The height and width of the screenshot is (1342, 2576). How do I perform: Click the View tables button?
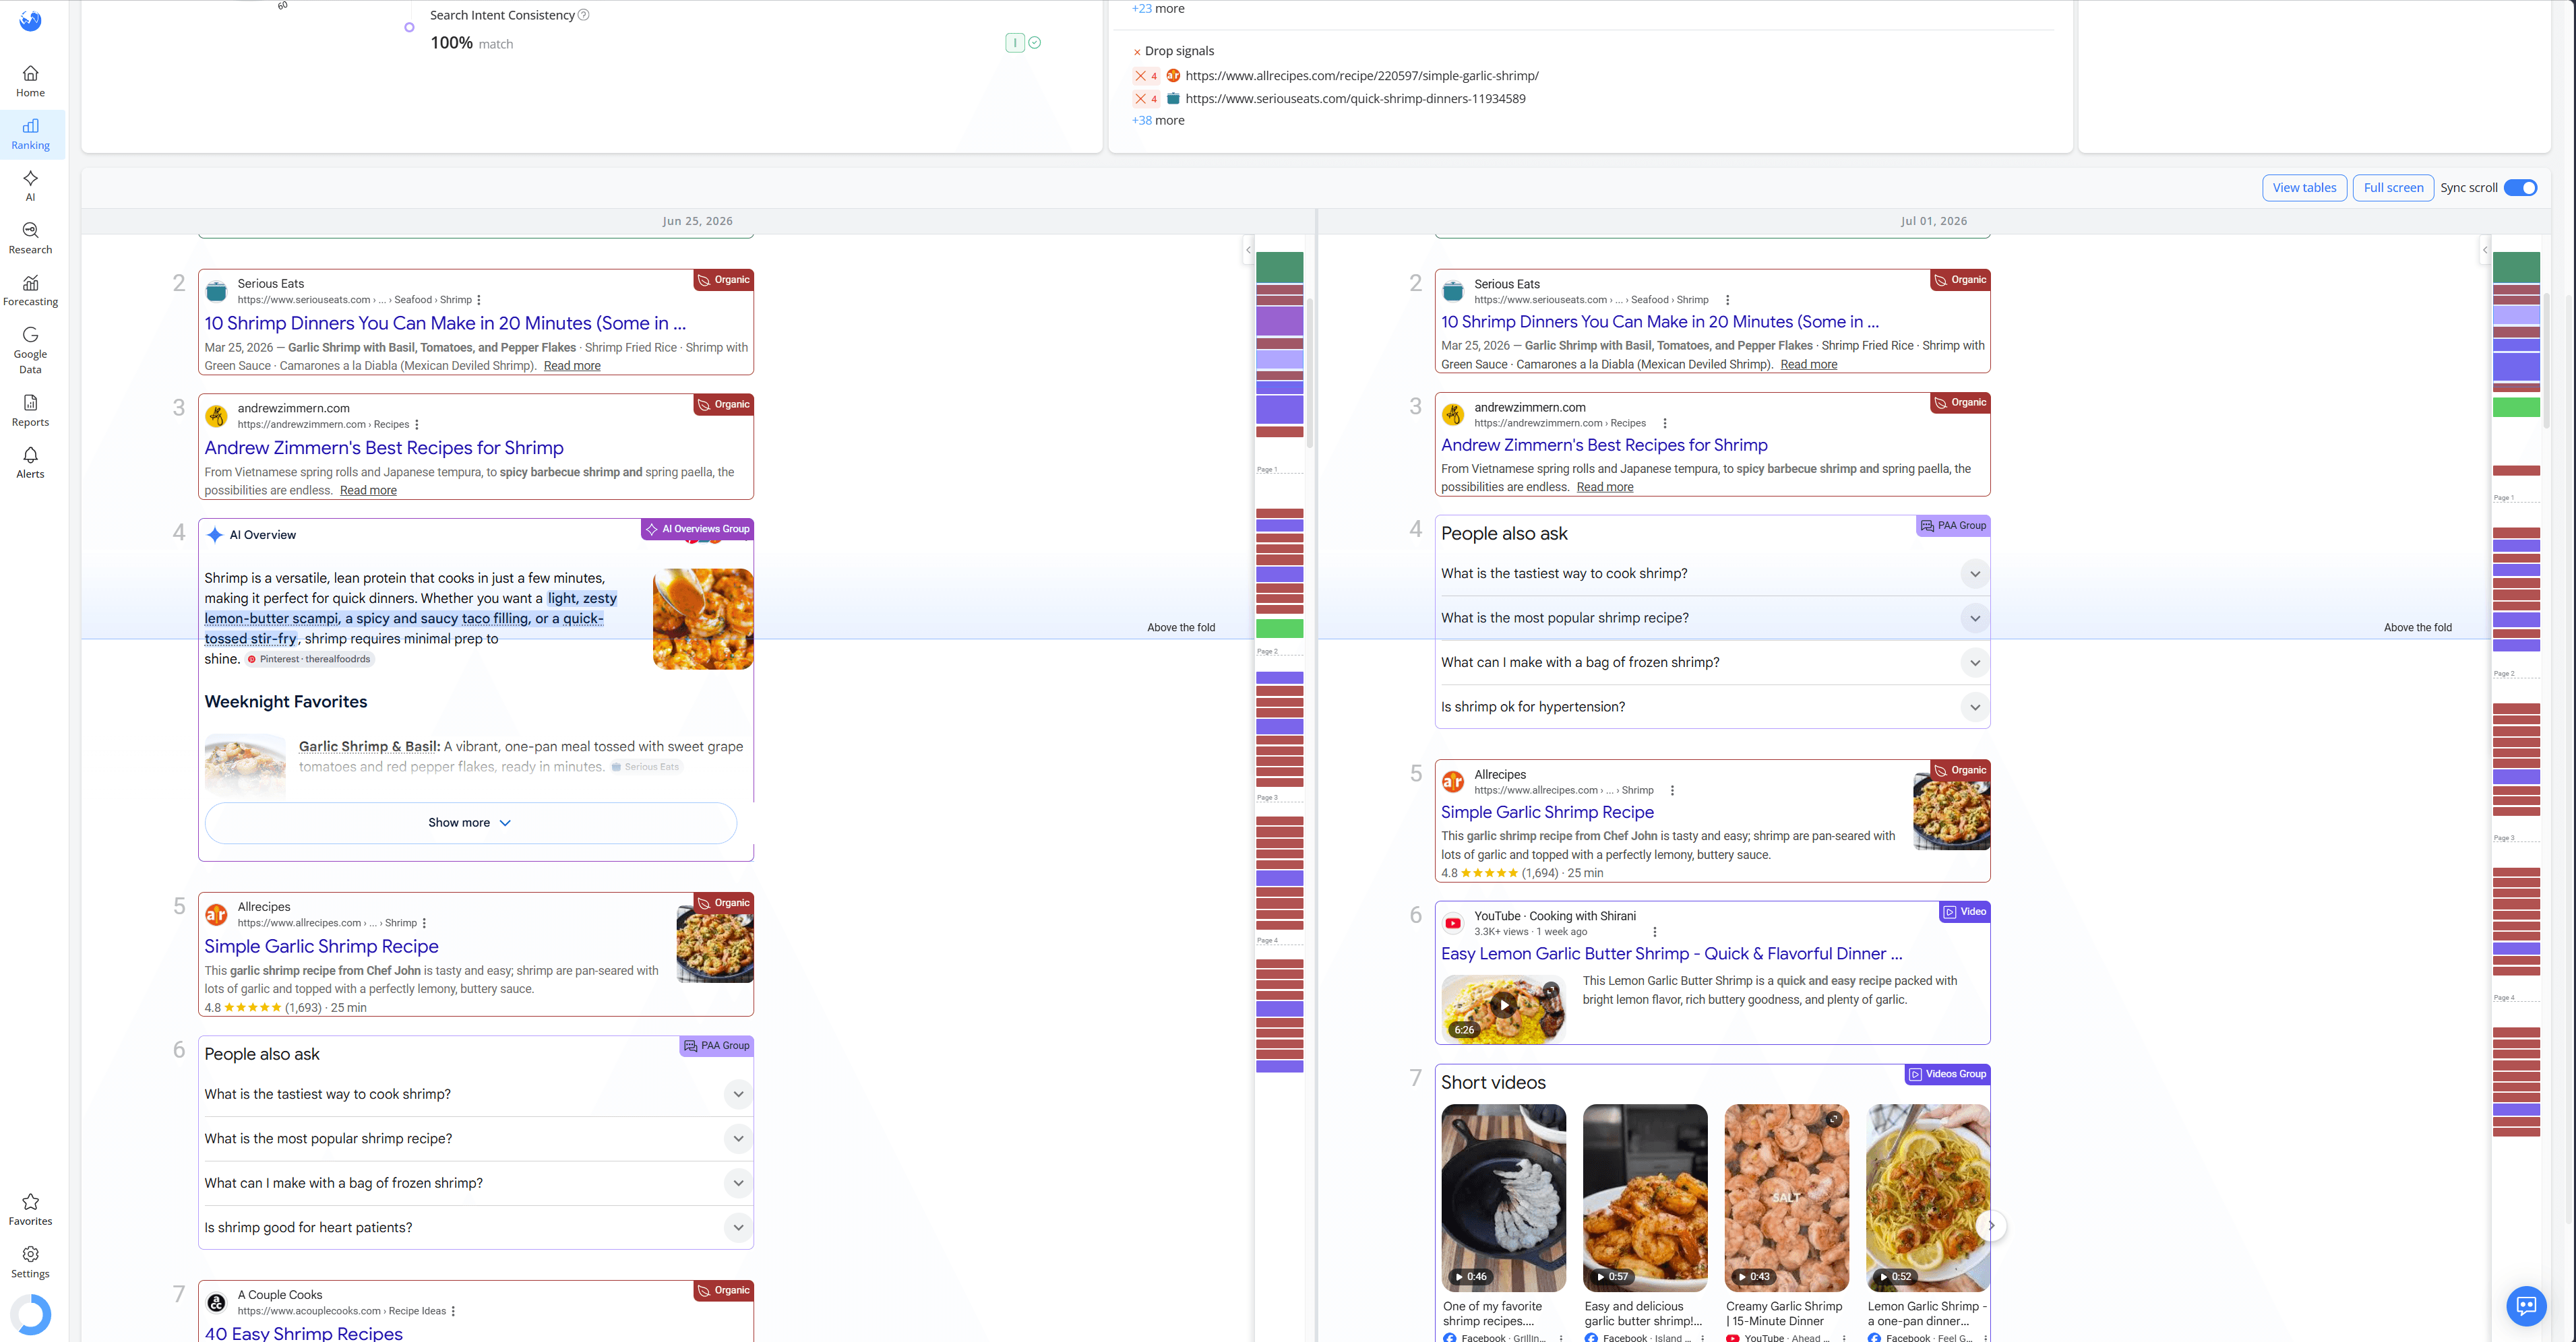(x=2304, y=188)
